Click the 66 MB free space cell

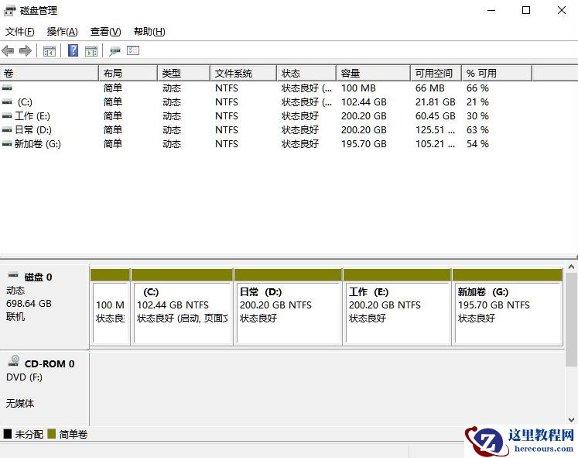pos(429,88)
